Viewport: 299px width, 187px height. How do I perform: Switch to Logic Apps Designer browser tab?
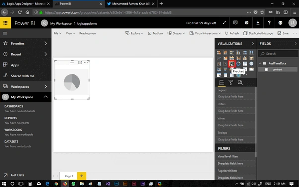(26, 4)
